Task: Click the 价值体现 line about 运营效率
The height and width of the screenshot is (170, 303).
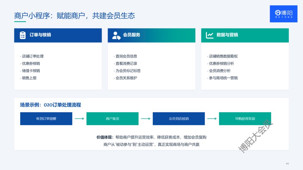Action: pos(151,137)
